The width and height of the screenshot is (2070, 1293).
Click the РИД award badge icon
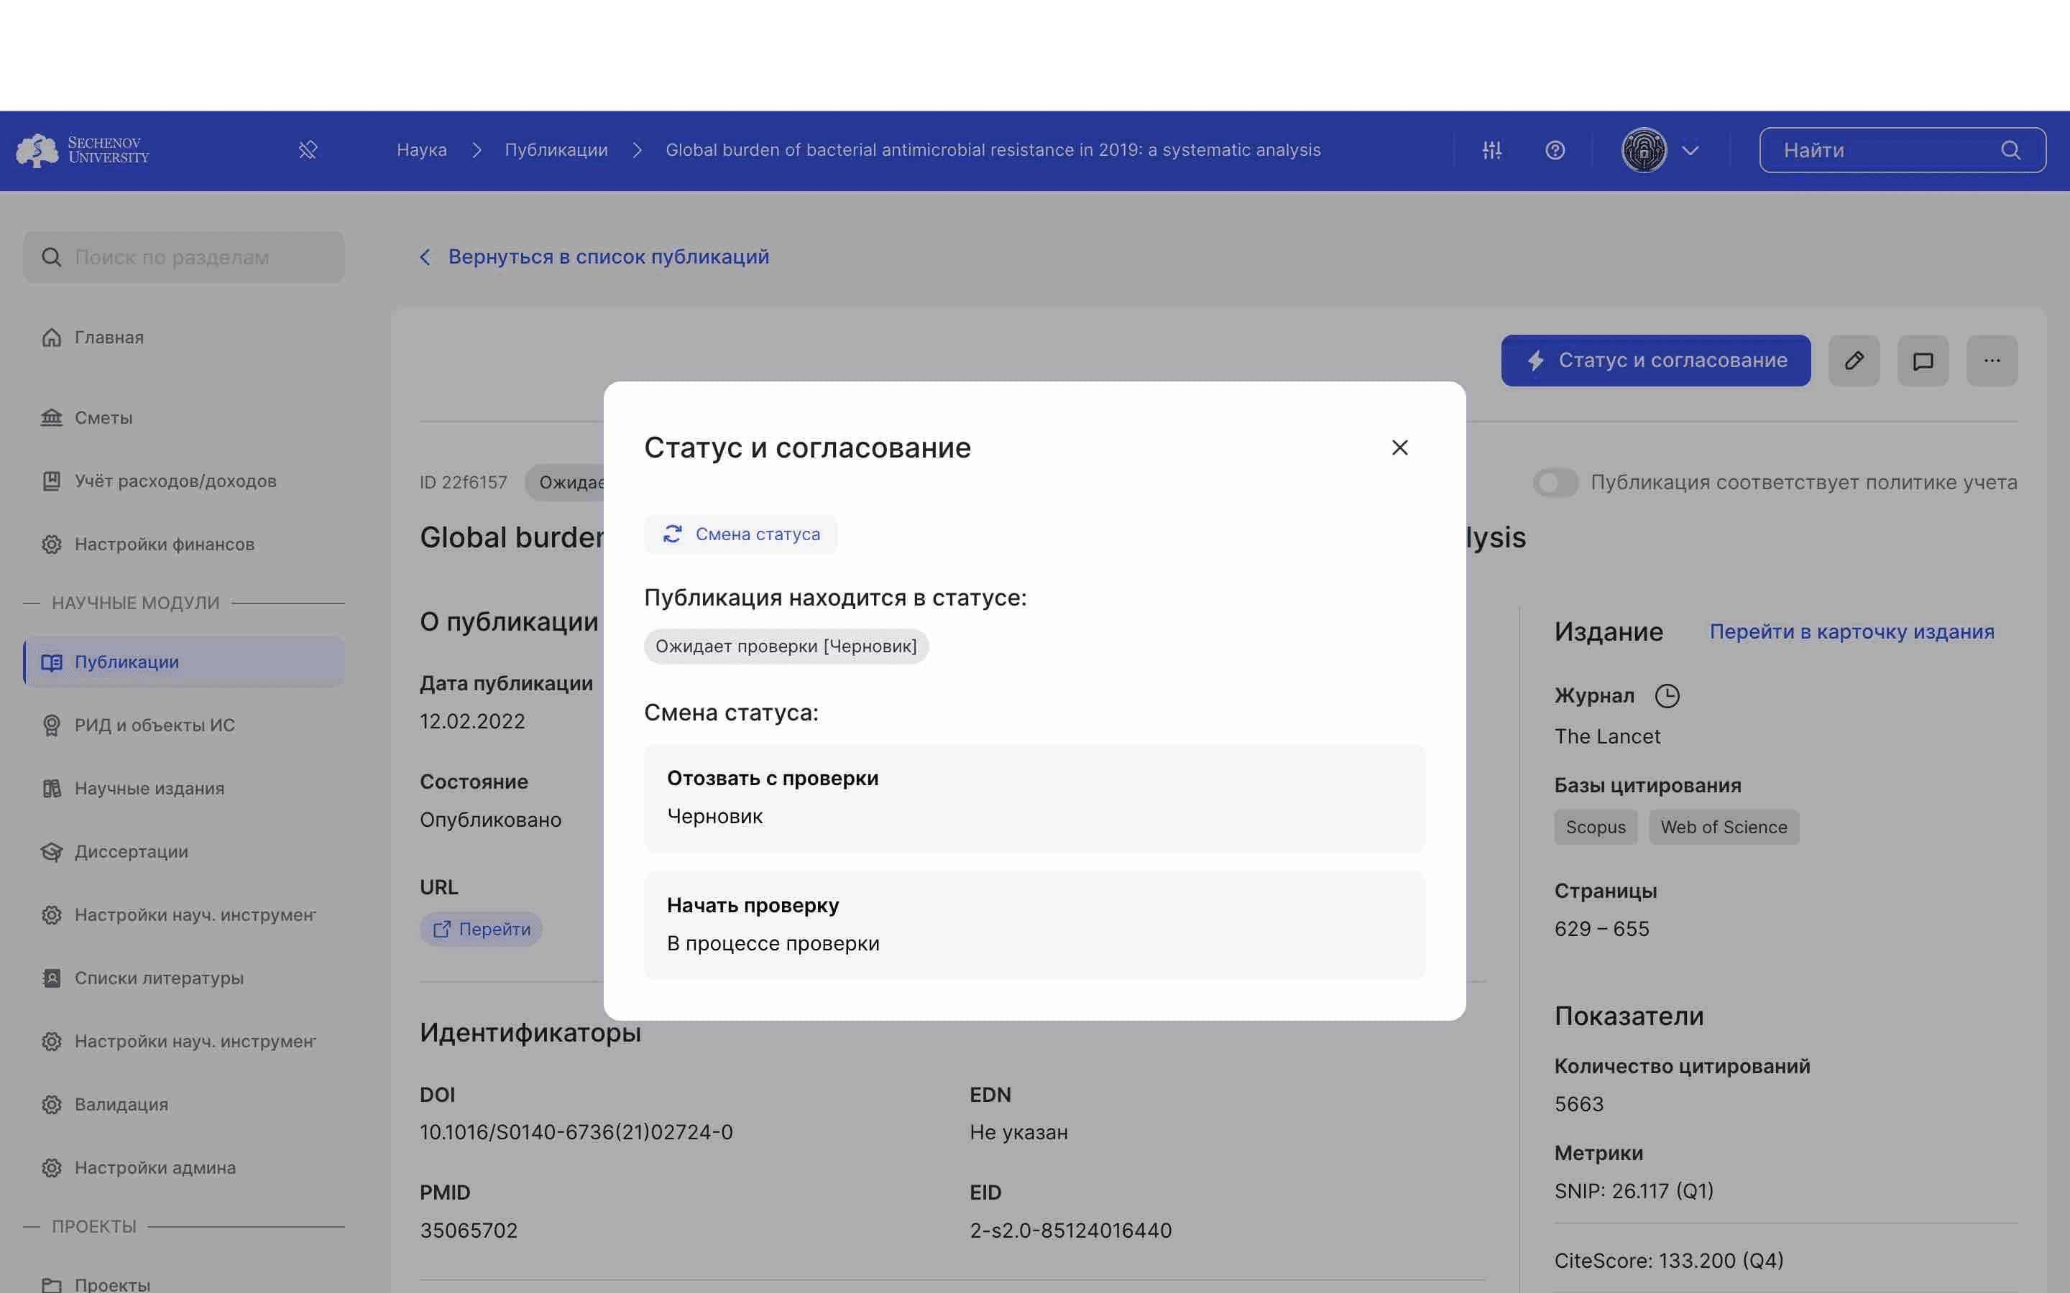(51, 726)
